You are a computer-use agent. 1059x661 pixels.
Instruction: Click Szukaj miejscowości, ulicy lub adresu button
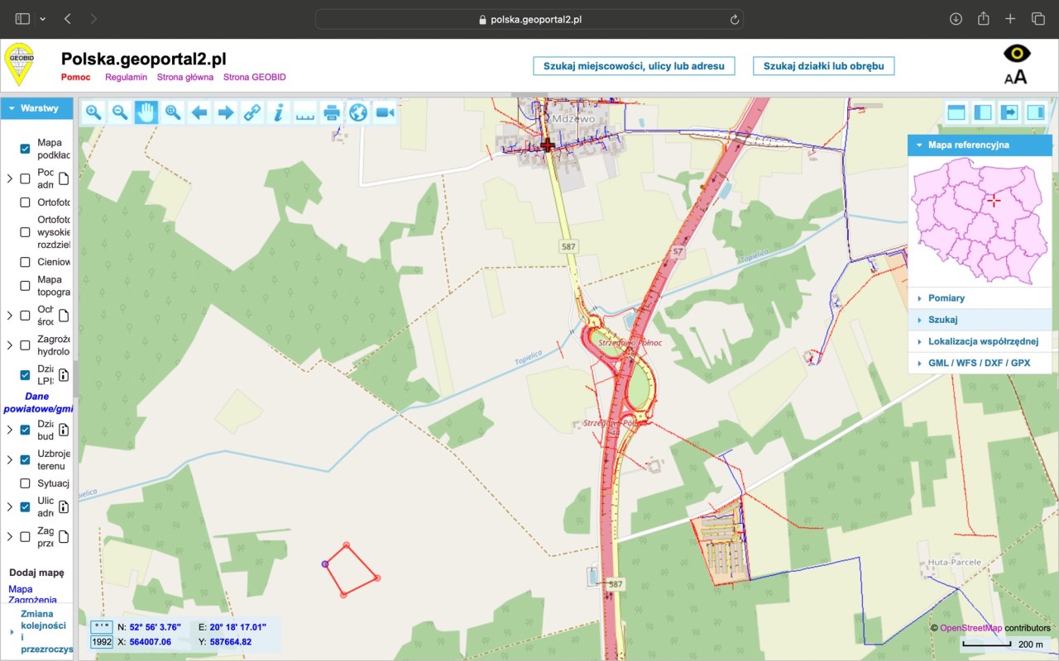(x=634, y=66)
